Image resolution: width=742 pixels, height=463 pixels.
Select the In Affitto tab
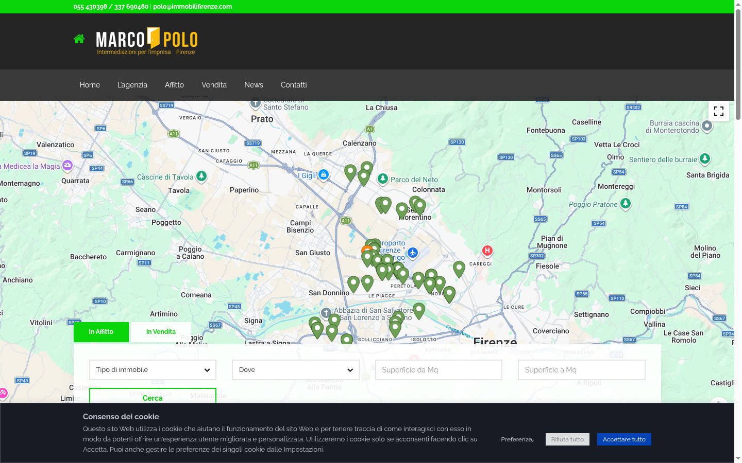click(101, 332)
